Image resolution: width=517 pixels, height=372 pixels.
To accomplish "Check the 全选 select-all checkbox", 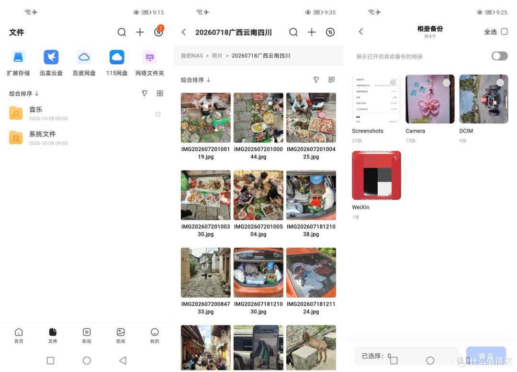I will click(x=504, y=32).
